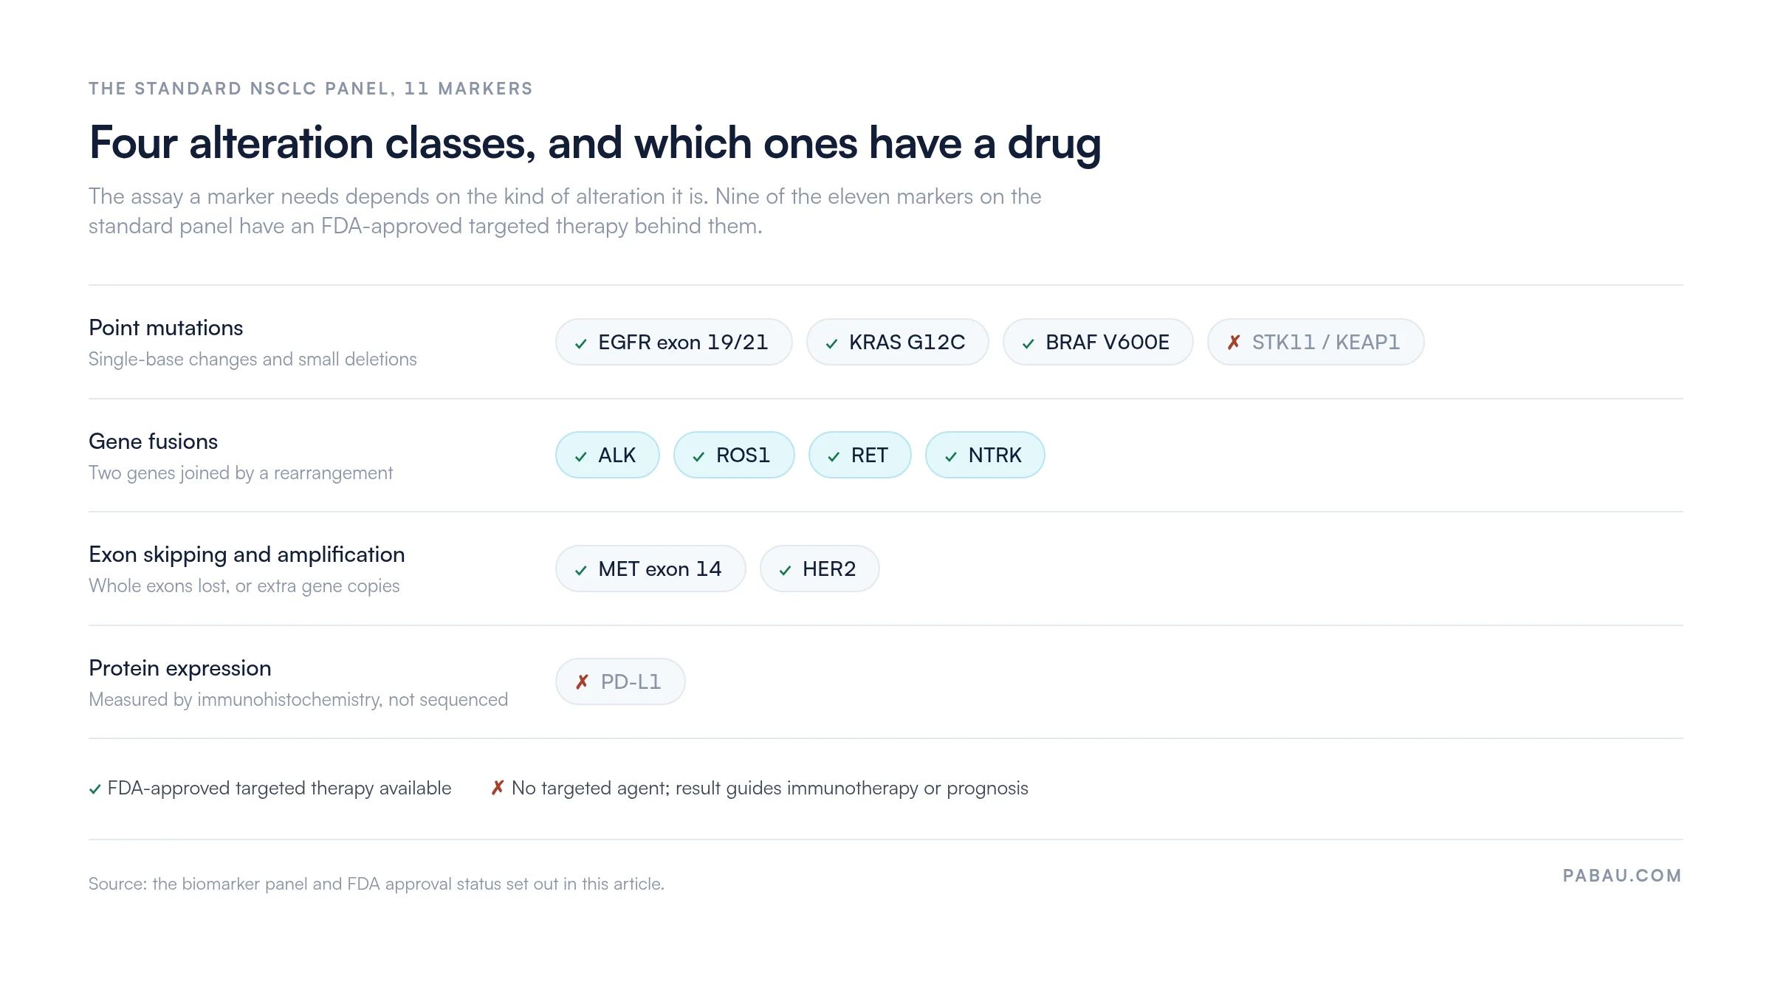Click the checkmark icon beside KRAS G12C
Screen dimensions: 1772x982
point(832,343)
